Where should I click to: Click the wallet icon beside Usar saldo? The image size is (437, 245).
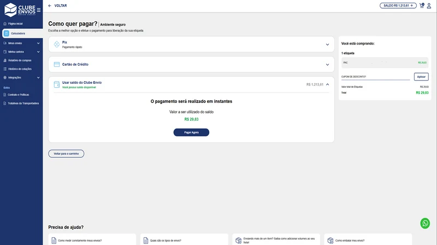57,84
